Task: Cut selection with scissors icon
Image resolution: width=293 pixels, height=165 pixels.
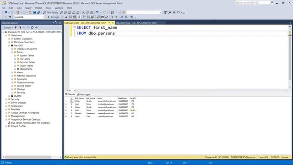Action: [x=83, y=12]
